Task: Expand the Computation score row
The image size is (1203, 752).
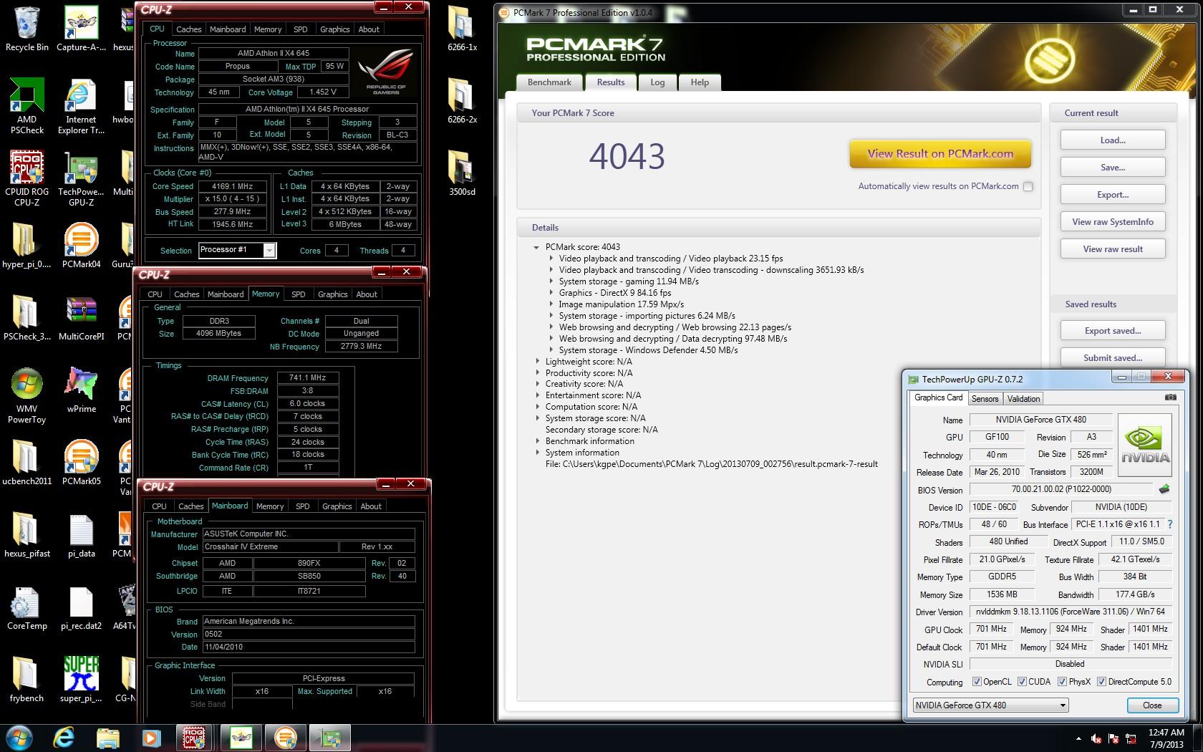Action: click(x=537, y=407)
